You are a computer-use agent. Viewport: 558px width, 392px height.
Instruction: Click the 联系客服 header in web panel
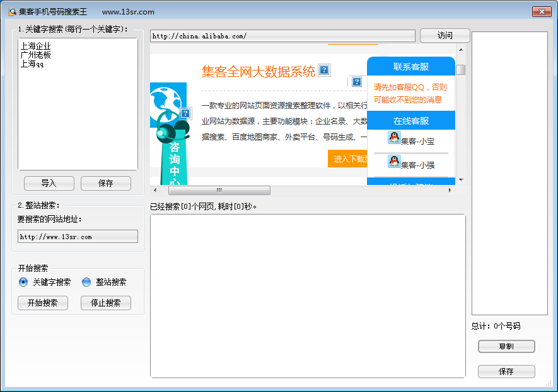[411, 67]
